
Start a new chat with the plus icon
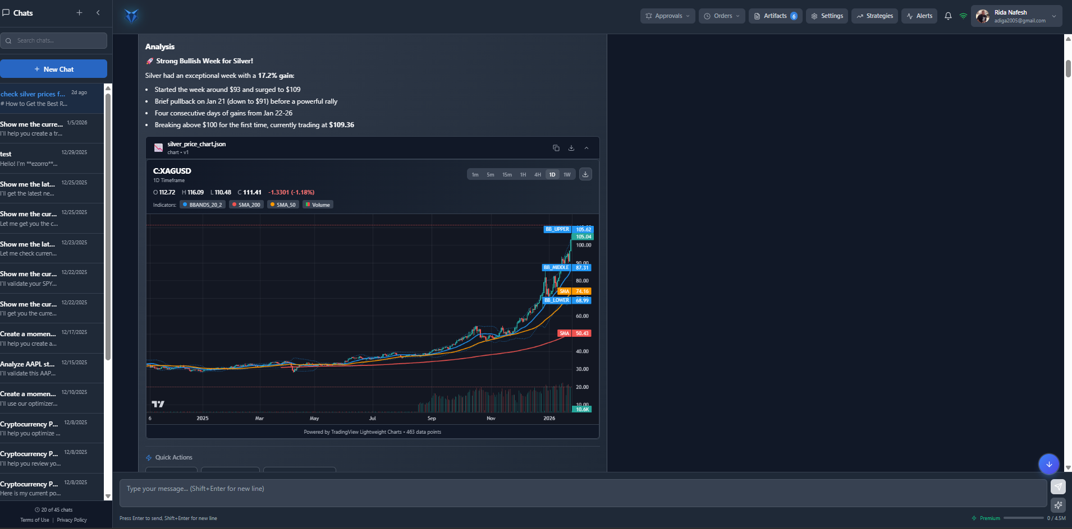(x=80, y=12)
